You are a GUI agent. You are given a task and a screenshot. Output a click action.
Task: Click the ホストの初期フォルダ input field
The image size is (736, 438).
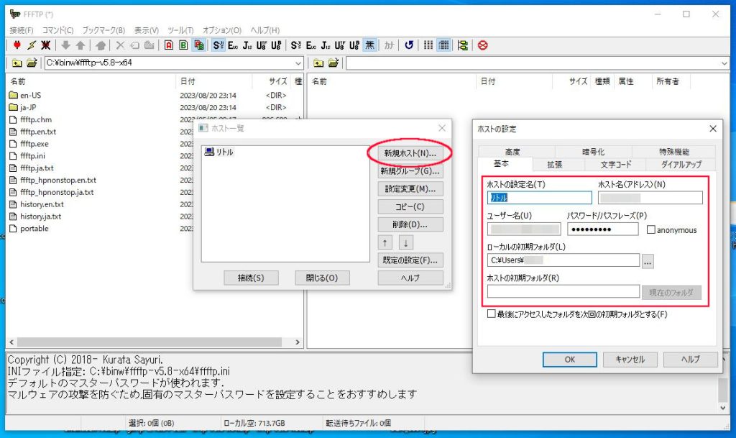(x=563, y=292)
